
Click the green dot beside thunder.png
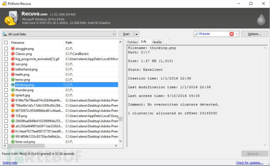[x=13, y=90]
